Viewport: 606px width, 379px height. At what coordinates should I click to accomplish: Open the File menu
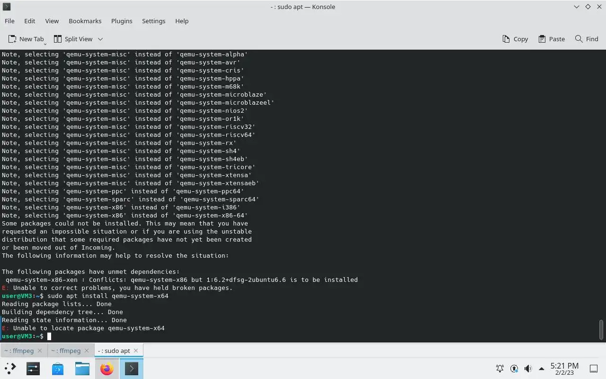pyautogui.click(x=9, y=21)
